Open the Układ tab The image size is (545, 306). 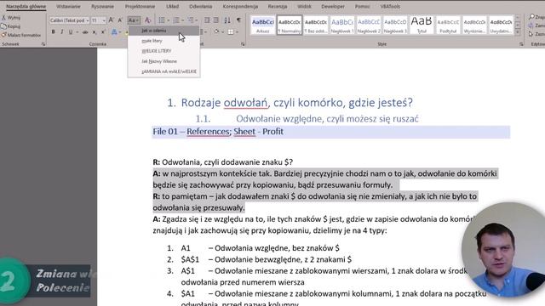click(172, 6)
